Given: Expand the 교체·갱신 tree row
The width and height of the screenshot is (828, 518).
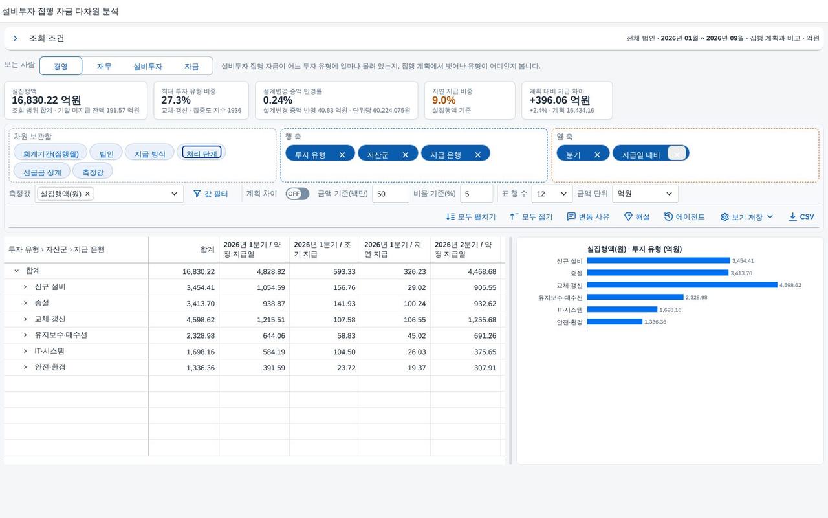Looking at the screenshot, I should point(25,319).
